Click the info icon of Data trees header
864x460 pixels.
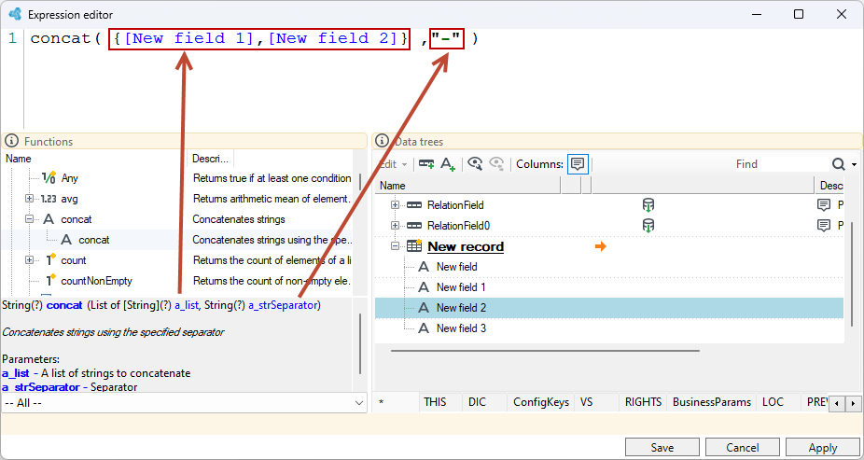pos(382,142)
